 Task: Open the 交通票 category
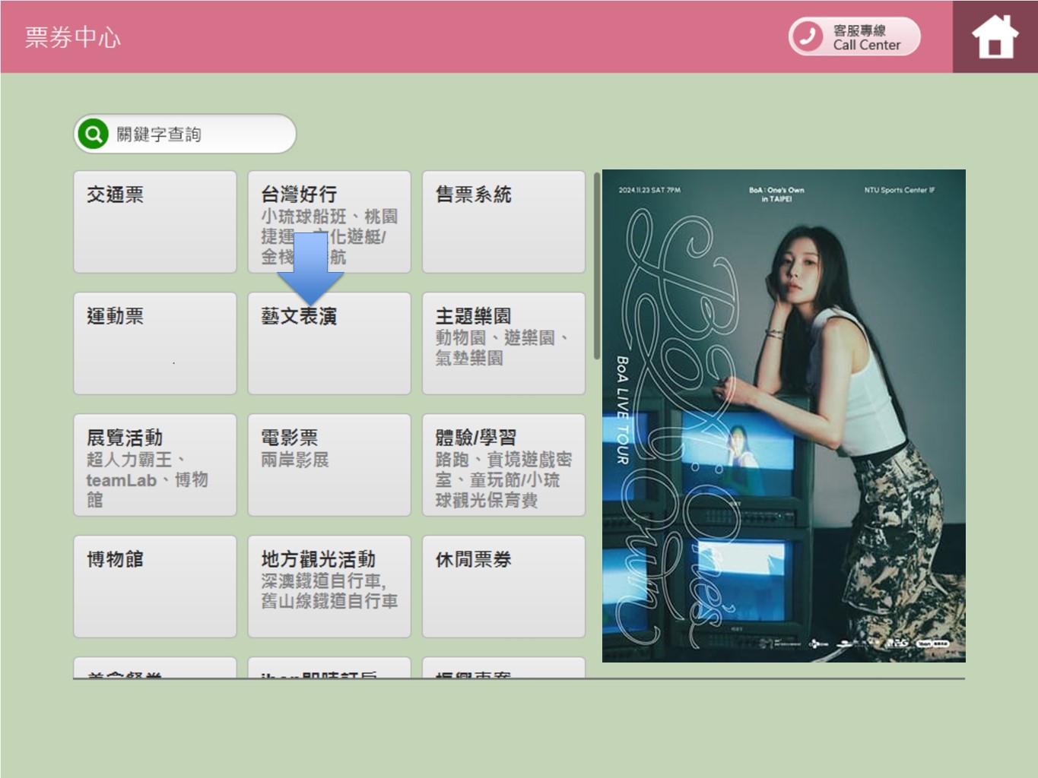point(155,222)
